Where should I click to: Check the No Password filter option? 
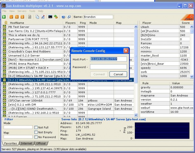[x=36, y=137]
